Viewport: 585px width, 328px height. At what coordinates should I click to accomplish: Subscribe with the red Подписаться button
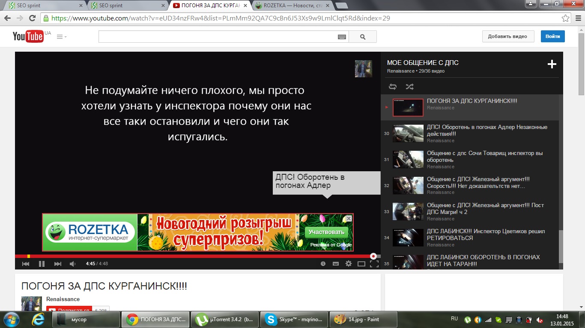[x=69, y=309]
